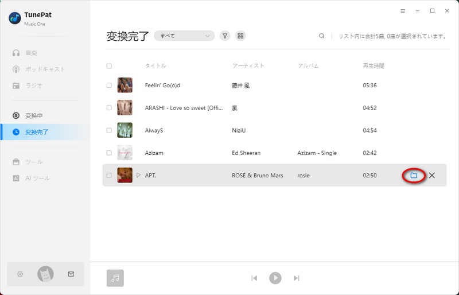This screenshot has width=459, height=295.
Task: Check the AlwayS row checkbox
Action: point(109,130)
